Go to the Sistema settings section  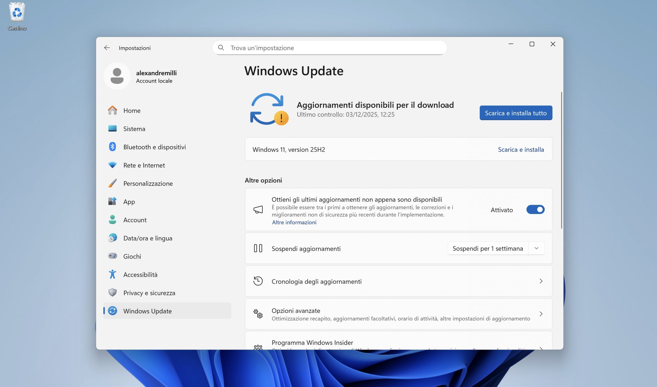[134, 129]
